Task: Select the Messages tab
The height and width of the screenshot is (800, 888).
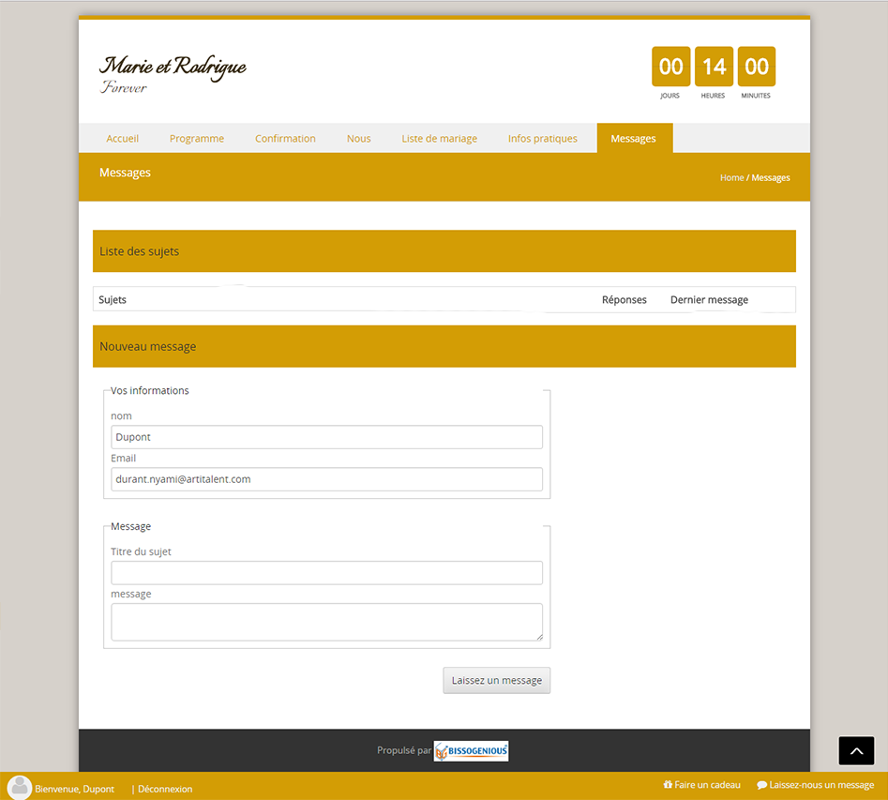Action: click(633, 138)
